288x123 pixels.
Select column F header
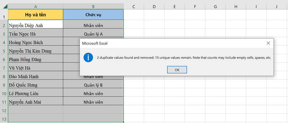pos(195,7)
